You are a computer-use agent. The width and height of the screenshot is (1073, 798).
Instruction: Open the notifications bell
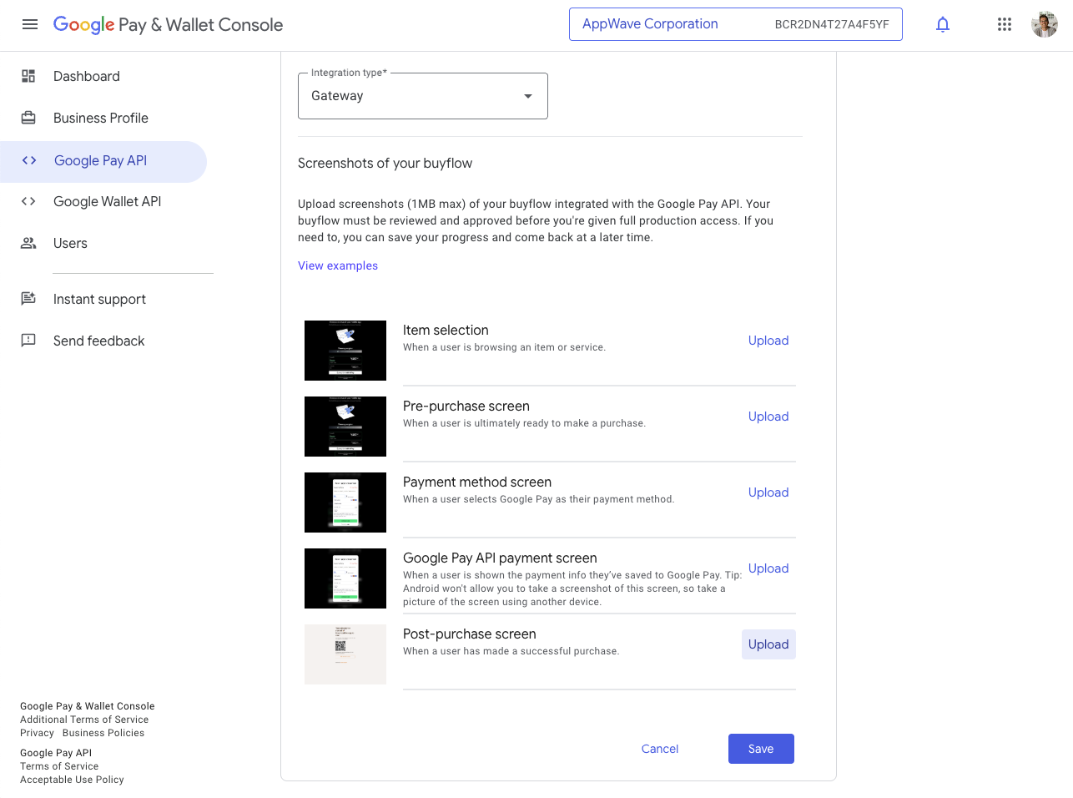(943, 24)
